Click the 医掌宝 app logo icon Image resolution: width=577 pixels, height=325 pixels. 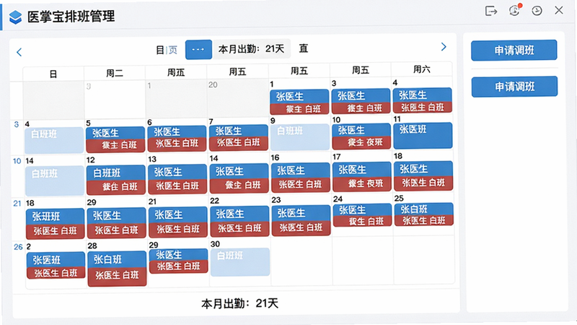pos(15,17)
